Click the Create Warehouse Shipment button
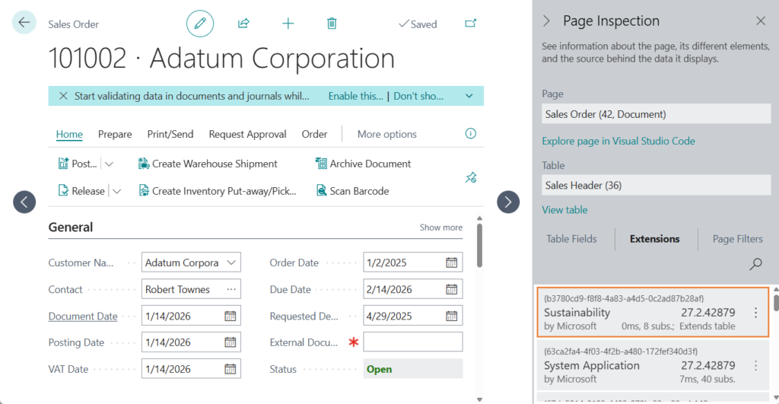This screenshot has height=404, width=779. pos(208,164)
